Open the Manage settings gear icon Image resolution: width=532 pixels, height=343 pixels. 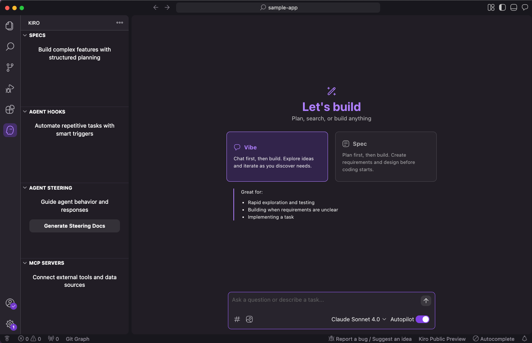point(11,324)
